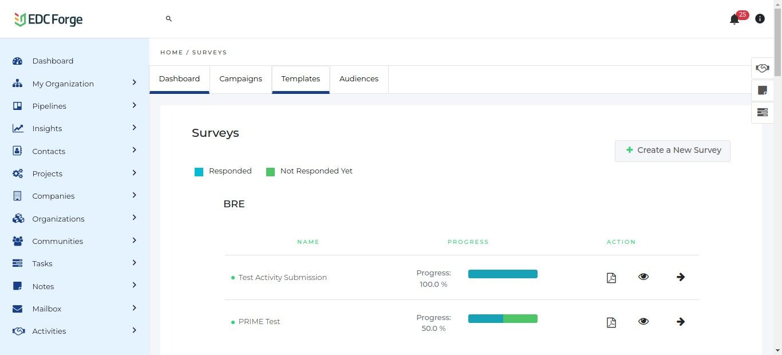Click the Notes sticky icon in sidebar
Image resolution: width=782 pixels, height=355 pixels.
tap(17, 286)
